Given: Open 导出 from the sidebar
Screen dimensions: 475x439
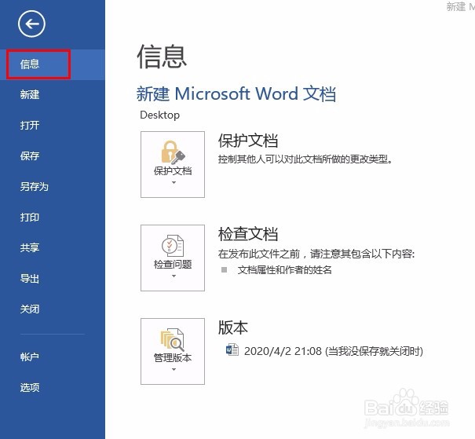Looking at the screenshot, I should click(30, 279).
